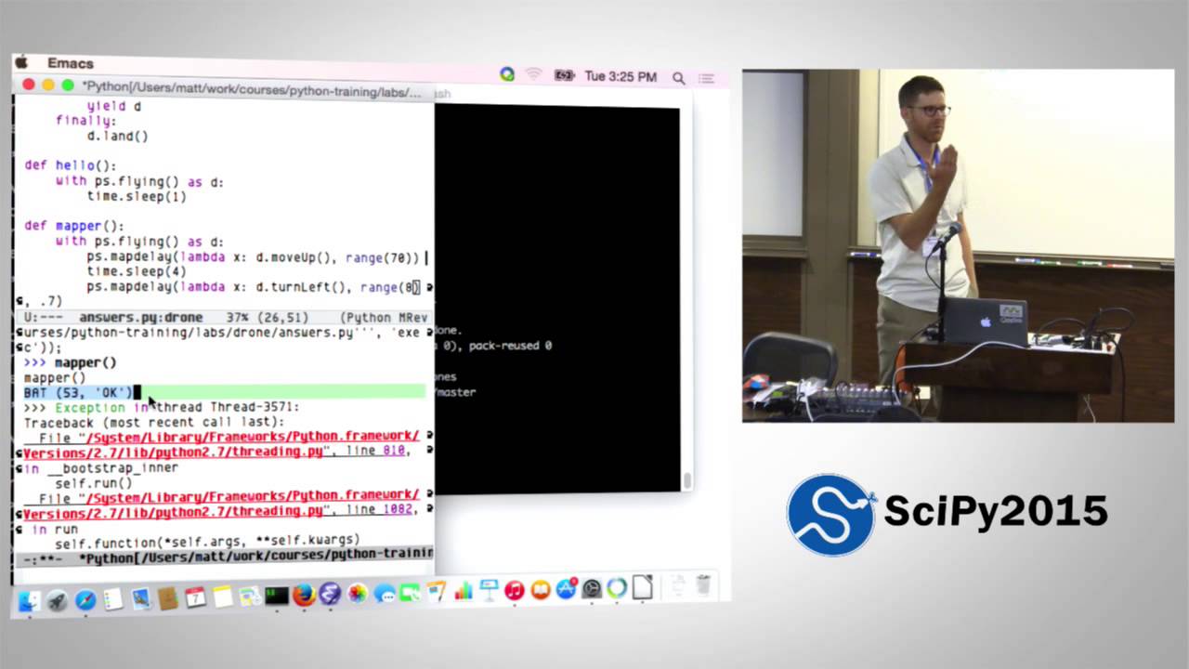The image size is (1189, 669).
Task: Click 'd.land()' in the code
Action: click(117, 137)
